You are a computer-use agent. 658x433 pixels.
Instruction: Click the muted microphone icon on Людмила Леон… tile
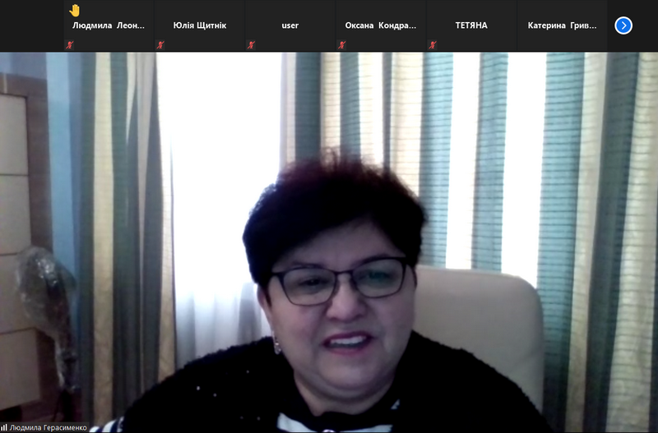[x=70, y=44]
